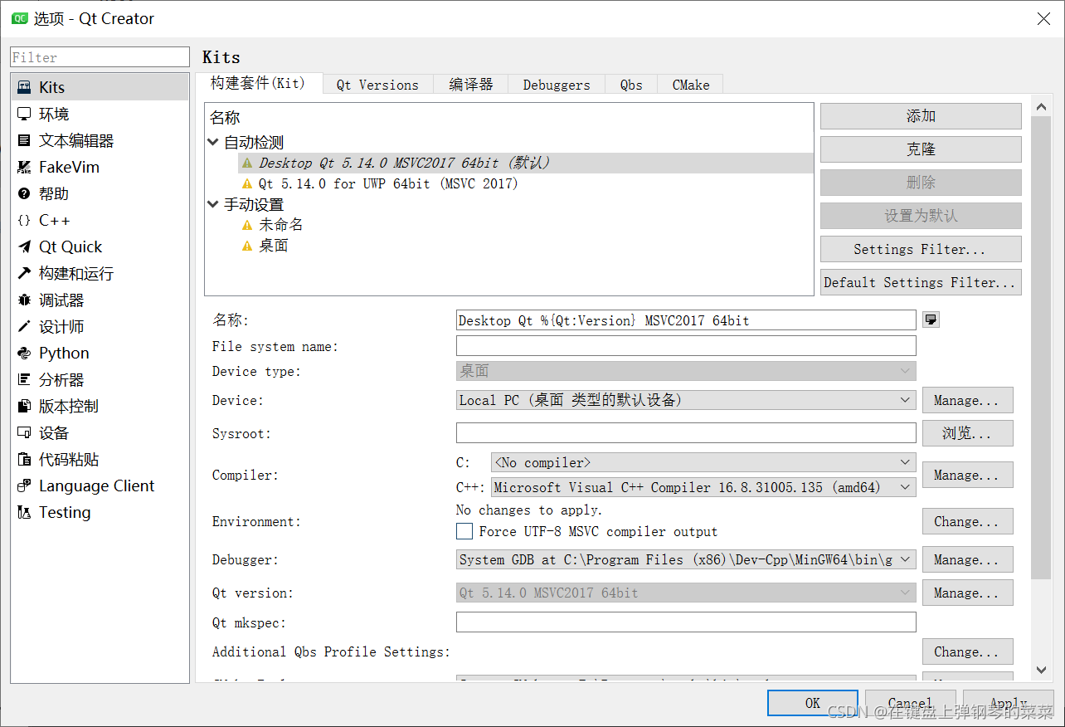The image size is (1065, 727).
Task: Click the 克隆 button
Action: [x=921, y=149]
